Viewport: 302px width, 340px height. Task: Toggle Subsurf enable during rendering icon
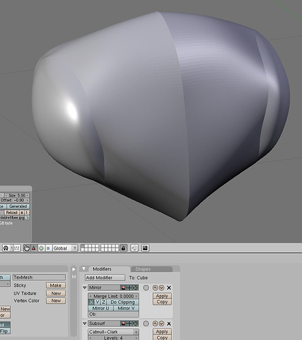coord(123,324)
